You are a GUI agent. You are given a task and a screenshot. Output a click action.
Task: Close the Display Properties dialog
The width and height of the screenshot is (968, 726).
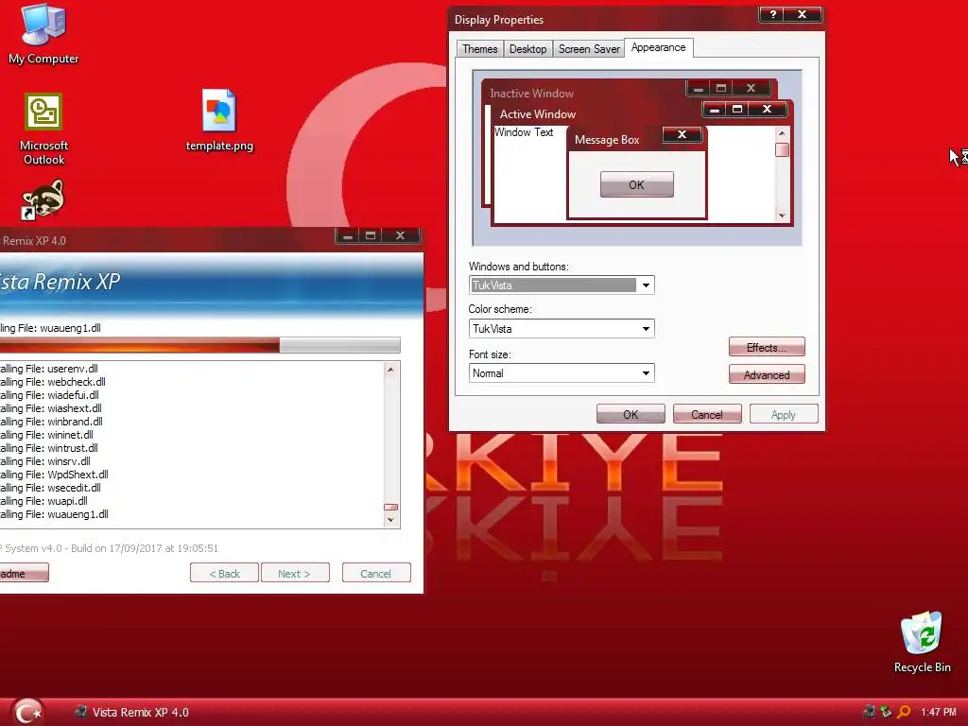[802, 14]
